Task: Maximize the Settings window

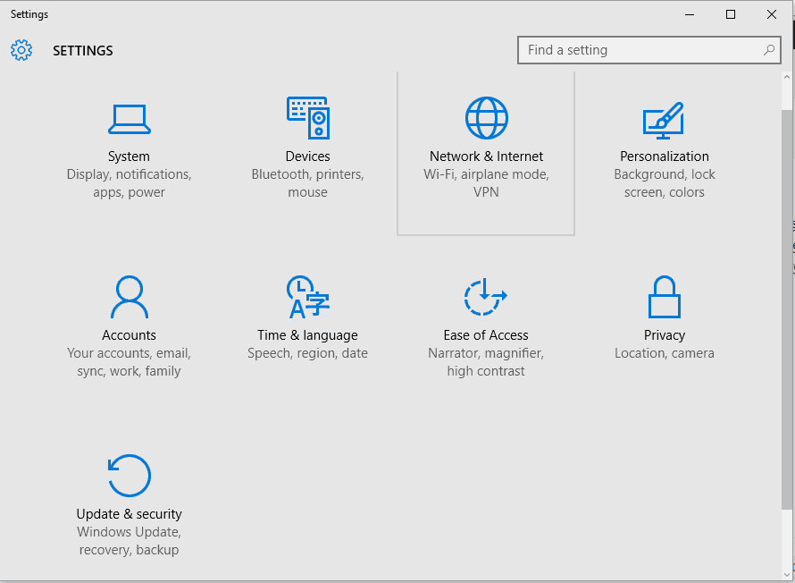Action: point(731,14)
